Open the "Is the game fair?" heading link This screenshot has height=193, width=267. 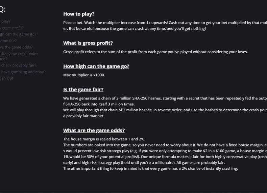[83, 89]
